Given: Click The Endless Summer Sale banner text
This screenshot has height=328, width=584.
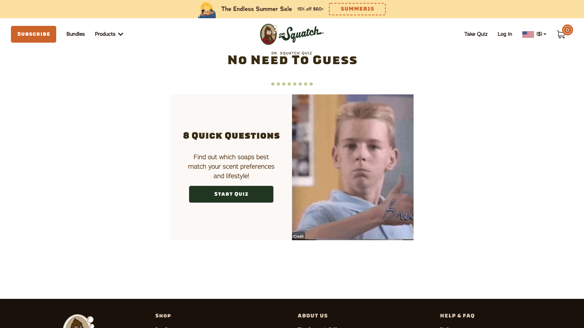Looking at the screenshot, I should coord(257,9).
